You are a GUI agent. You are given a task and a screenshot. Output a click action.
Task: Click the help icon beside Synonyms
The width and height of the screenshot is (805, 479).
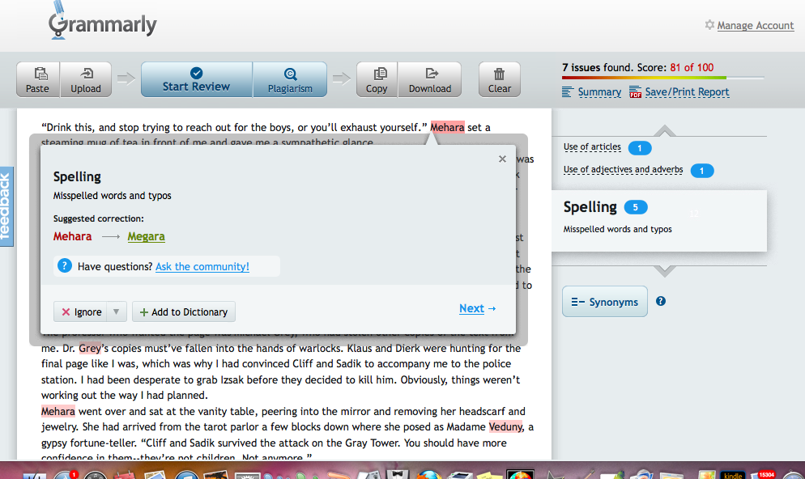pyautogui.click(x=661, y=301)
